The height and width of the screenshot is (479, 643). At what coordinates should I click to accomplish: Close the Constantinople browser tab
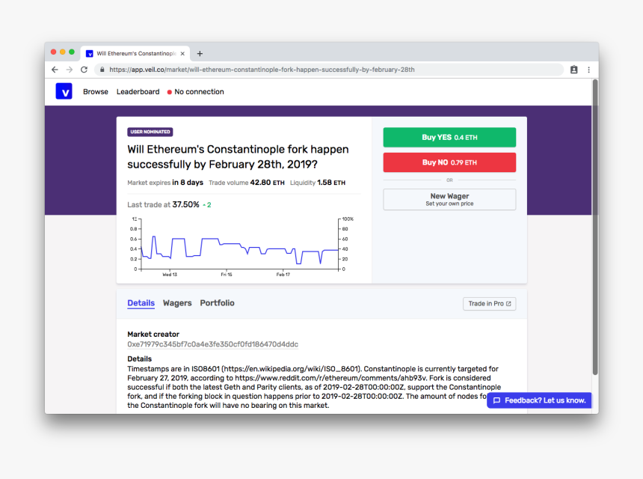pyautogui.click(x=182, y=53)
